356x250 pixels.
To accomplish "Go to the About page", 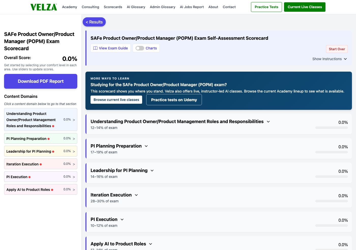I will pyautogui.click(x=213, y=7).
